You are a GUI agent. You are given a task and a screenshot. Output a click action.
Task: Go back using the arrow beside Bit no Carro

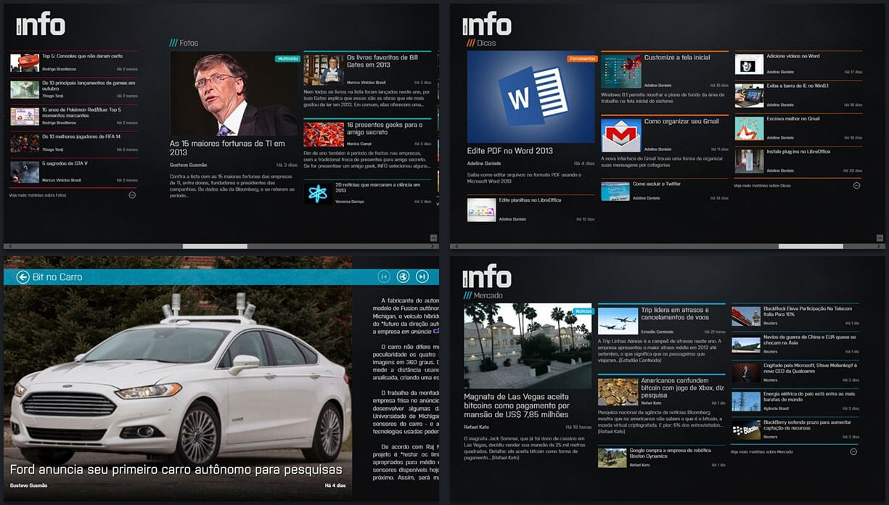22,276
